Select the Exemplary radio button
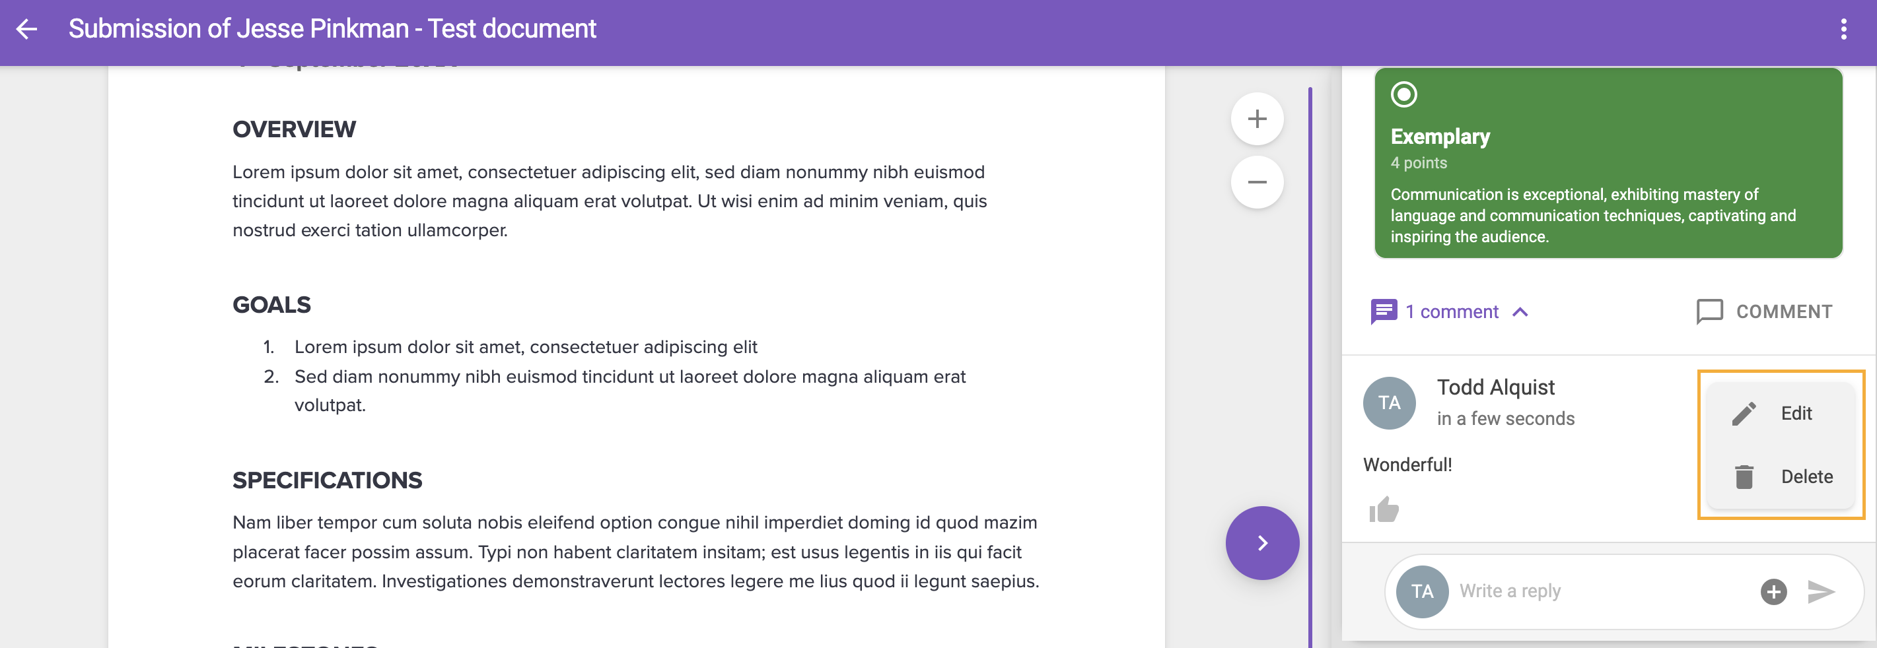 (1403, 94)
